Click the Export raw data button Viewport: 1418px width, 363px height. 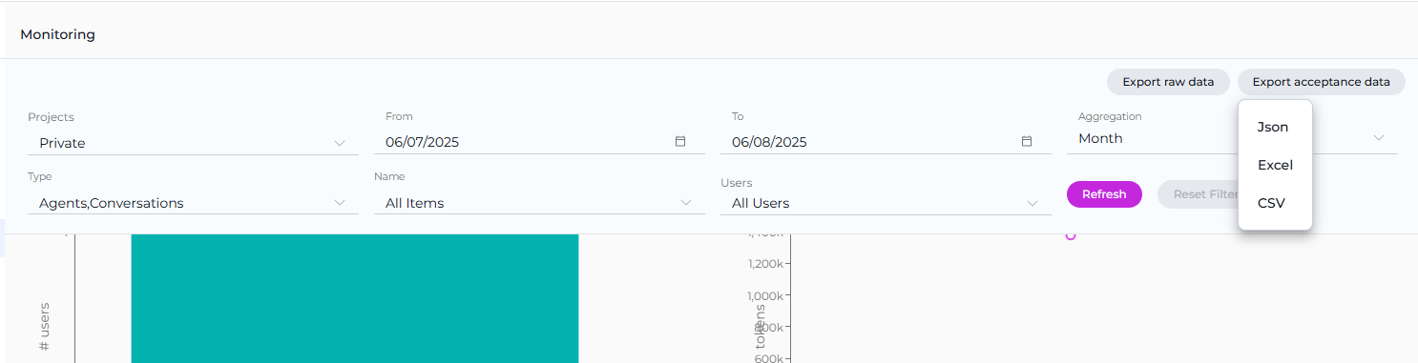tap(1168, 82)
